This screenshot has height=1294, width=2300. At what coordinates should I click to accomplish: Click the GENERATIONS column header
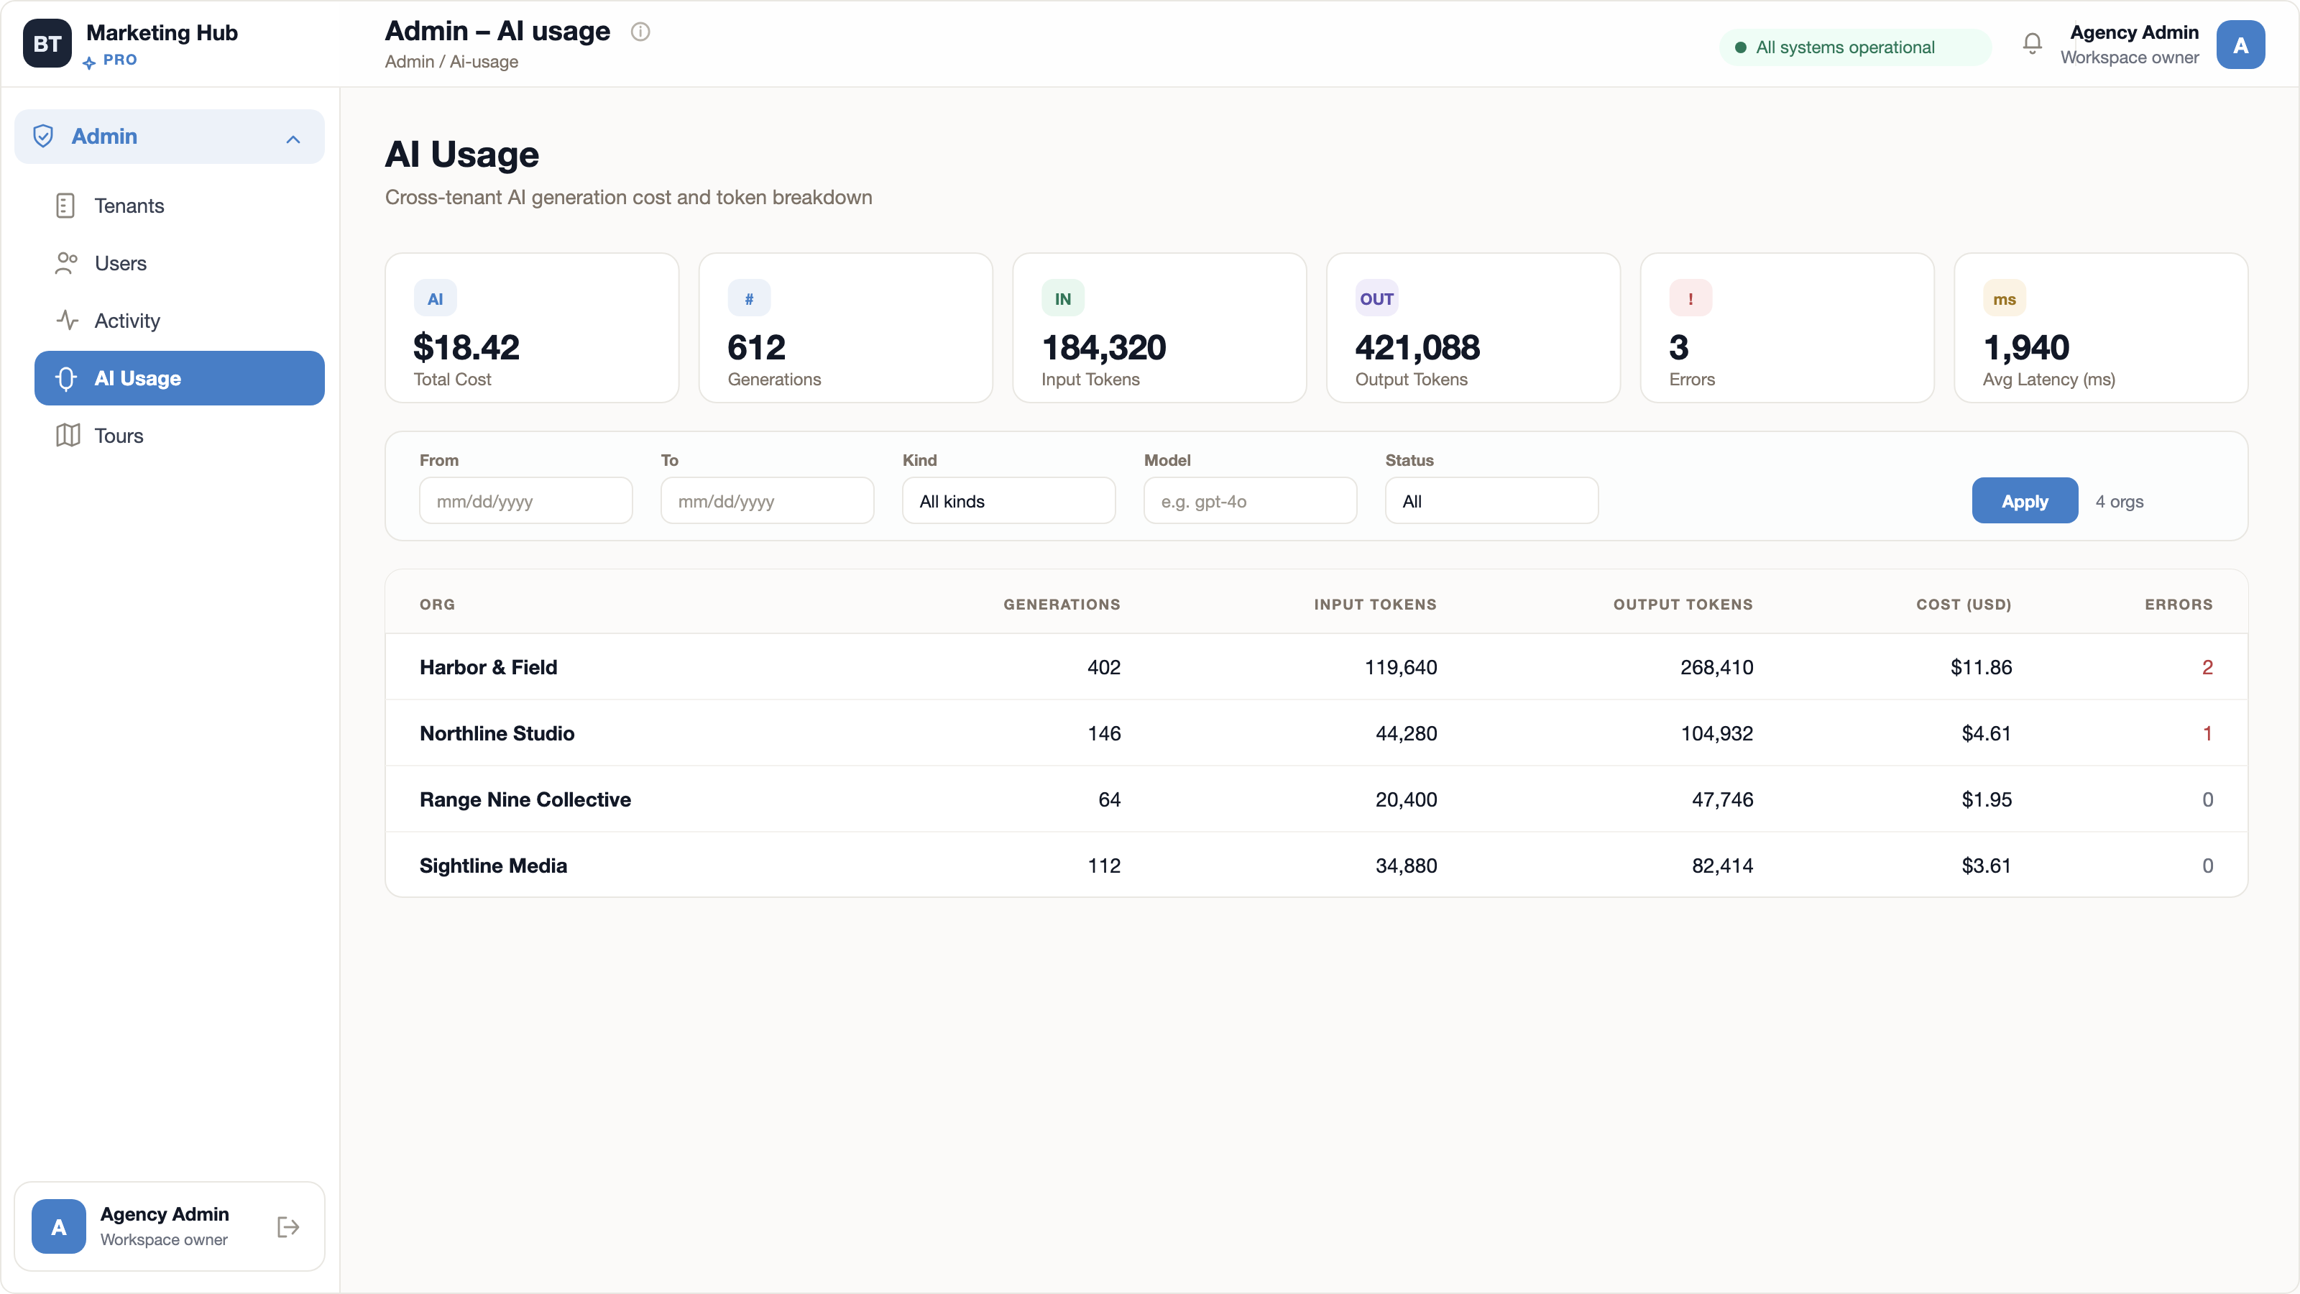pos(1062,604)
